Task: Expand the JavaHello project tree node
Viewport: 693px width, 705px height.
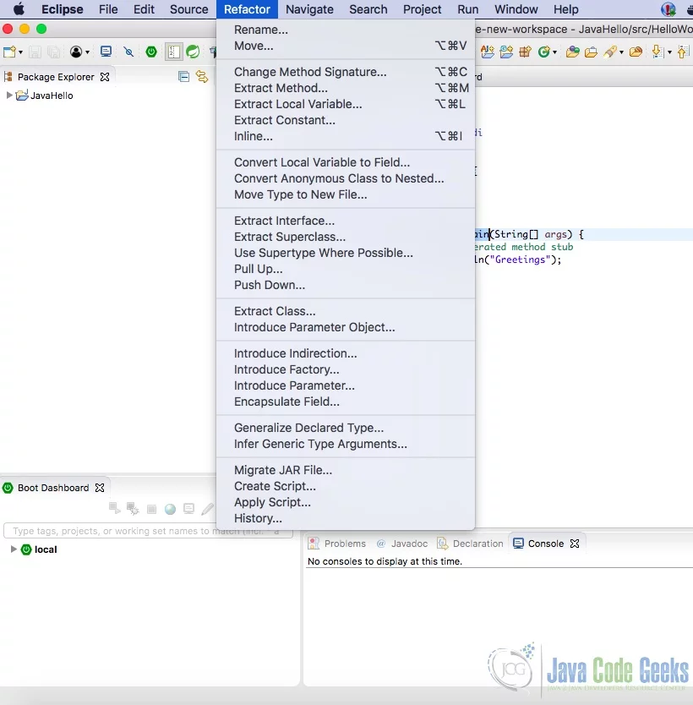Action: tap(9, 96)
